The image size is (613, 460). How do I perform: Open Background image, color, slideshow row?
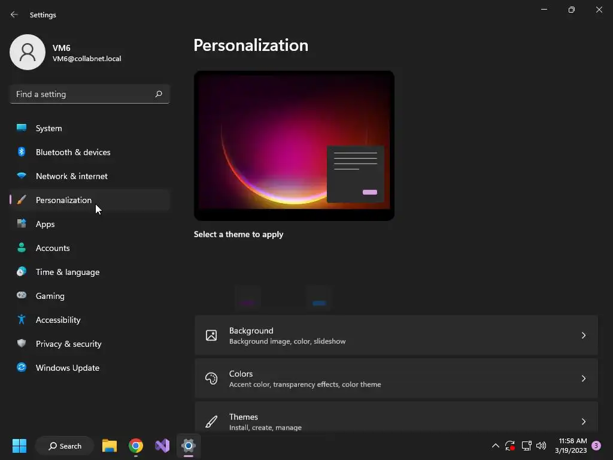[396, 335]
